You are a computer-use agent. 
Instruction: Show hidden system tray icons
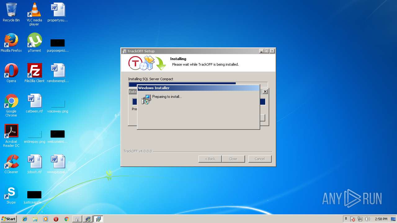click(x=346, y=219)
